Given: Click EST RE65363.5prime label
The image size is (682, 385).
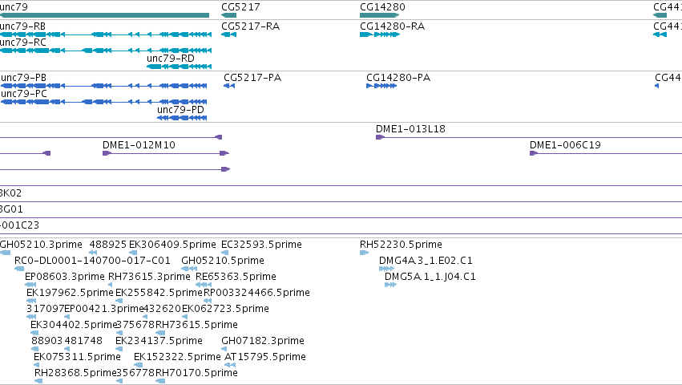Looking at the screenshot, I should 236,277.
